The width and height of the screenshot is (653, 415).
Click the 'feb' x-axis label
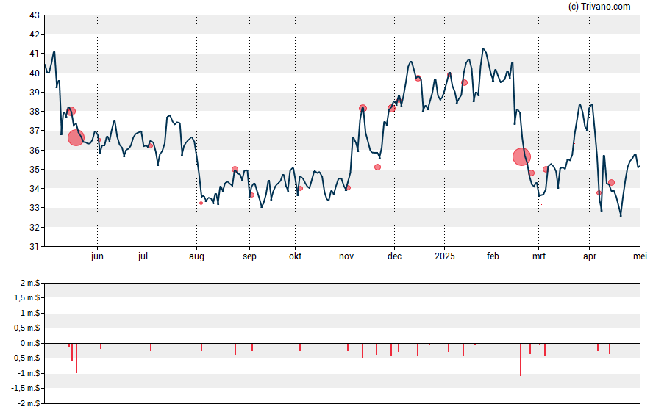click(493, 256)
